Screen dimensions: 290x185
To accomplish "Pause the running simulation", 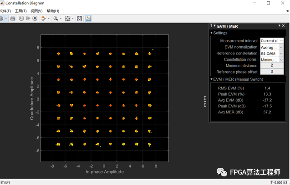I will [21, 19].
